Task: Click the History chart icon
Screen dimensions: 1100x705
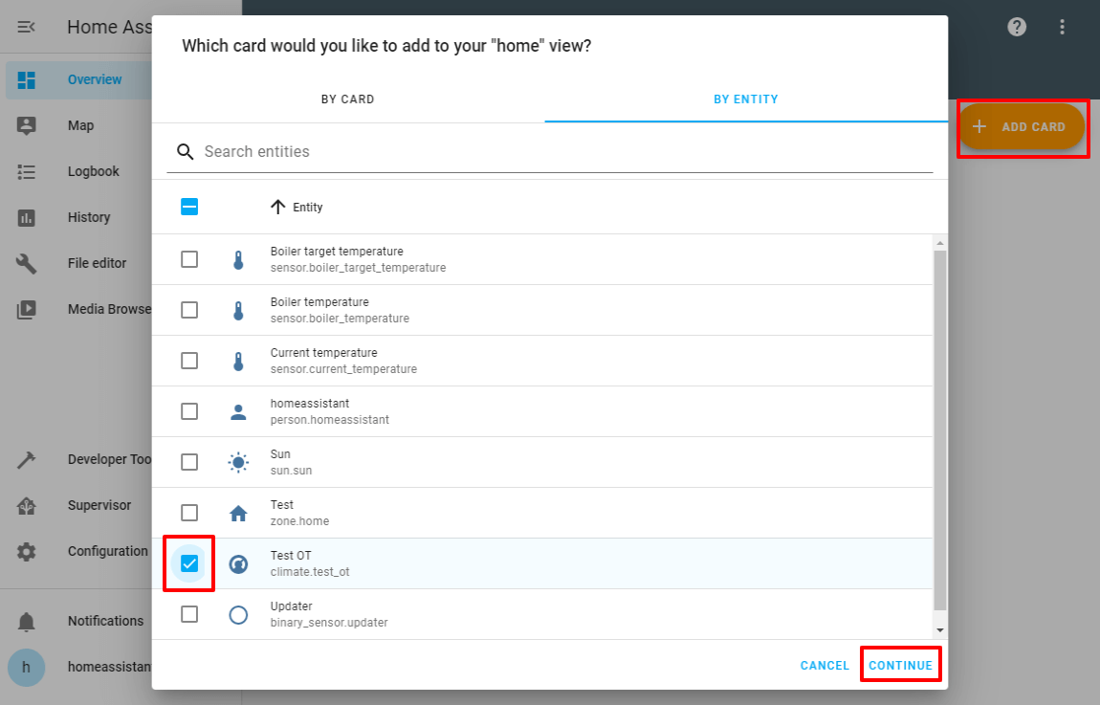Action: pyautogui.click(x=27, y=217)
